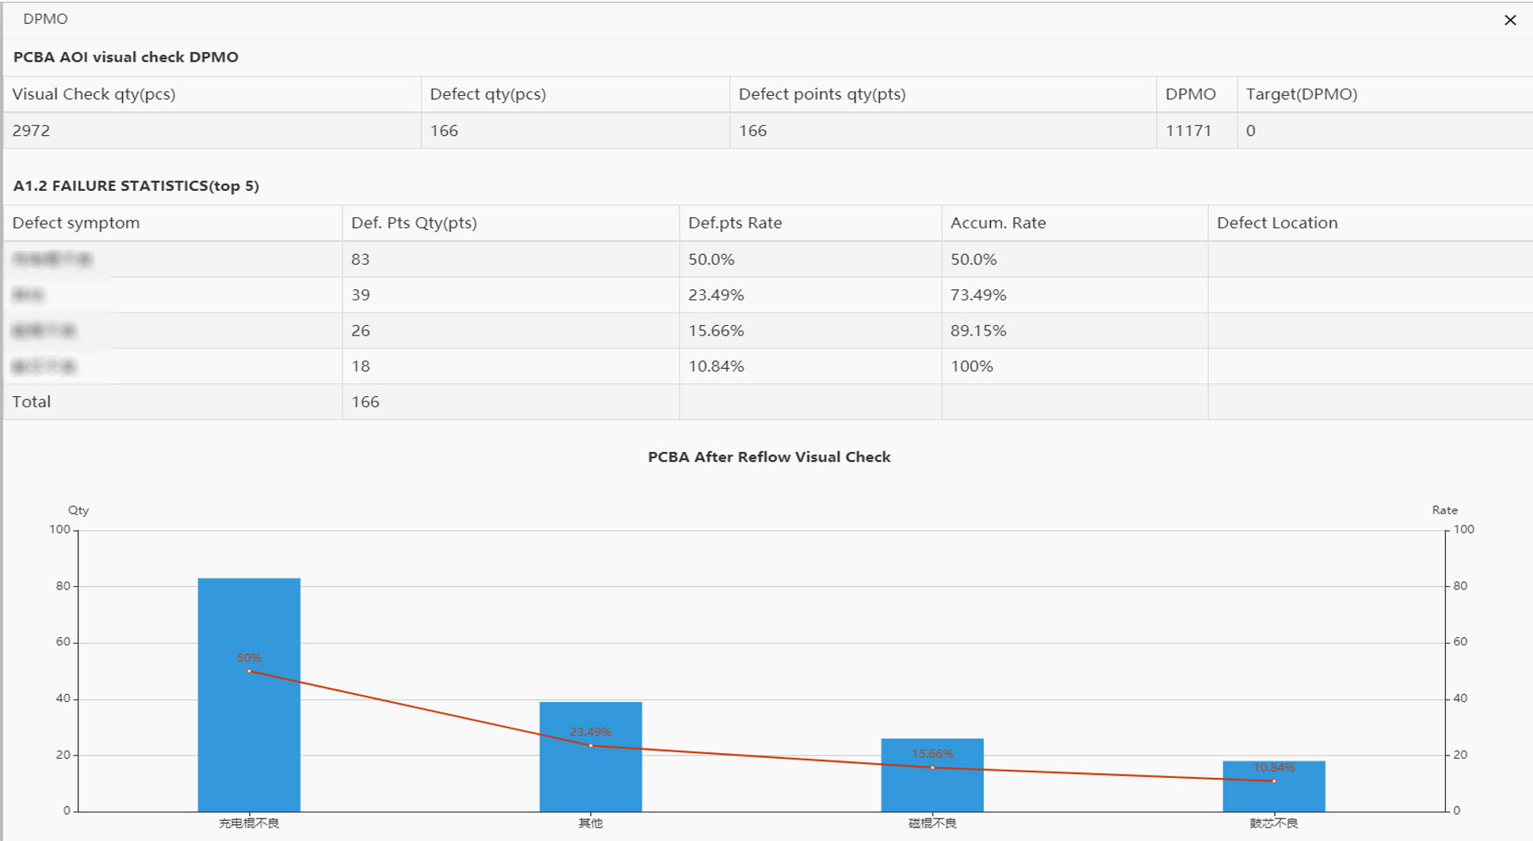Click the Def. Pts Qty(pts) header

414,223
